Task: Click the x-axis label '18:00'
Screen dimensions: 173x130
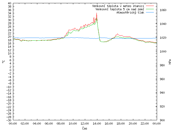Action: 121,123
